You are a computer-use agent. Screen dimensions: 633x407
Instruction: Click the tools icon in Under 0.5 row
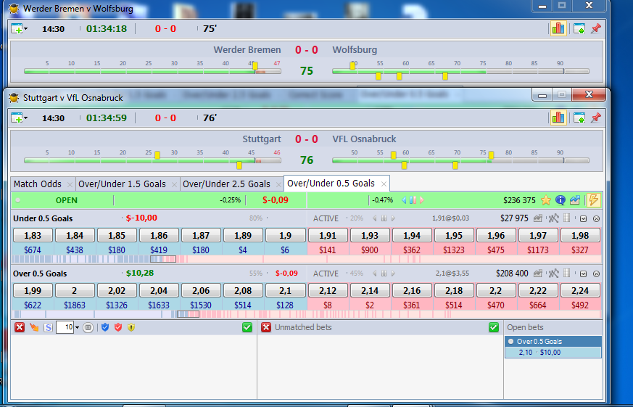553,218
